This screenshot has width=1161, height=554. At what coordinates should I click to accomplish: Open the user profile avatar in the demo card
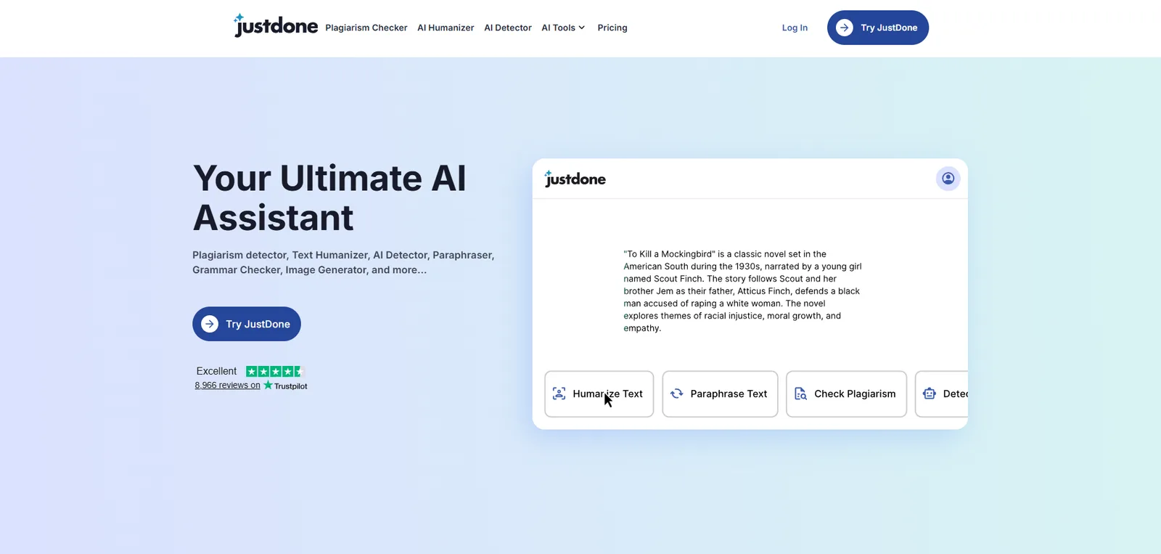coord(948,179)
